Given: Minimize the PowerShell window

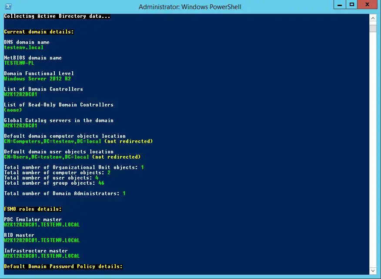Looking at the screenshot, I should (340, 5).
